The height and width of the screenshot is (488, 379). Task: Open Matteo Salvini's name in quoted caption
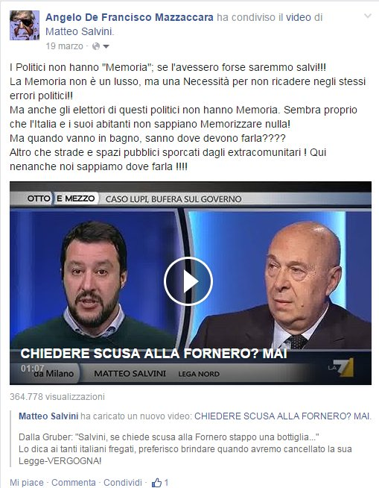pyautogui.click(x=48, y=416)
